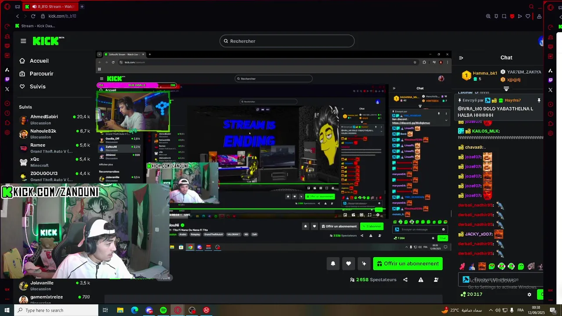Unpin the pinned chat message

539,101
